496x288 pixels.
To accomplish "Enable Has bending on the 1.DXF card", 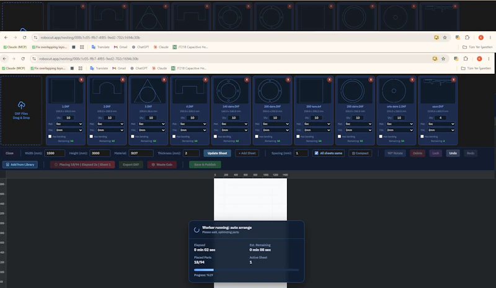I will [50, 137].
